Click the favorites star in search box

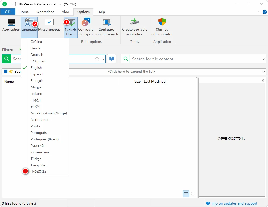[x=97, y=59]
